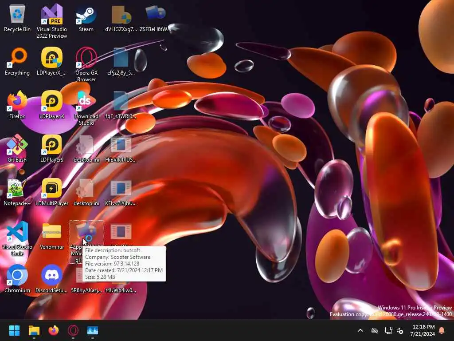Open the notification bell
The height and width of the screenshot is (341, 454).
click(x=442, y=330)
